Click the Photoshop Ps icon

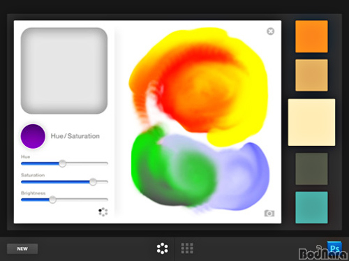click(x=334, y=248)
